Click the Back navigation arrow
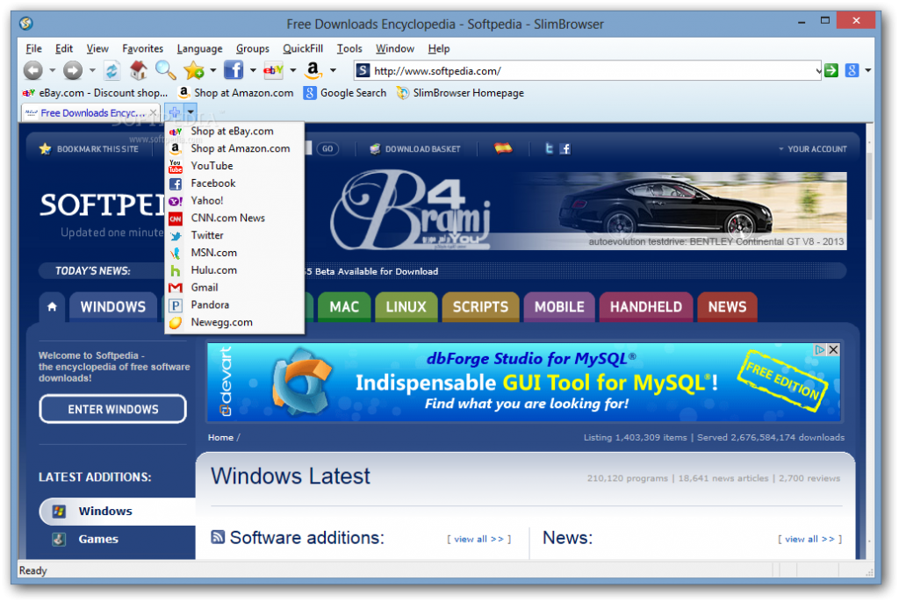 pos(32,70)
